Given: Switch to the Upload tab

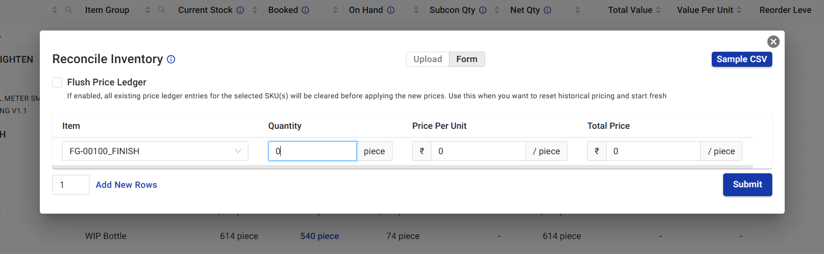Looking at the screenshot, I should click(427, 59).
